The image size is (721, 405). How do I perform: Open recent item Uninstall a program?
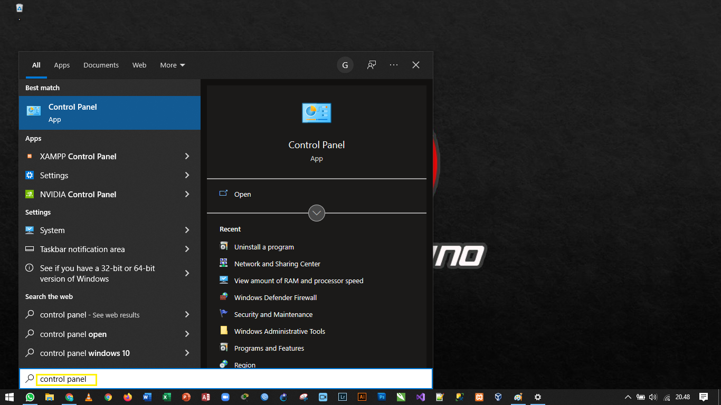click(x=264, y=247)
